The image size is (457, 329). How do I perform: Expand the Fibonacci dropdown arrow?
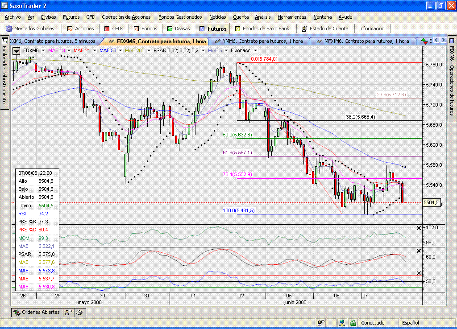pyautogui.click(x=255, y=50)
